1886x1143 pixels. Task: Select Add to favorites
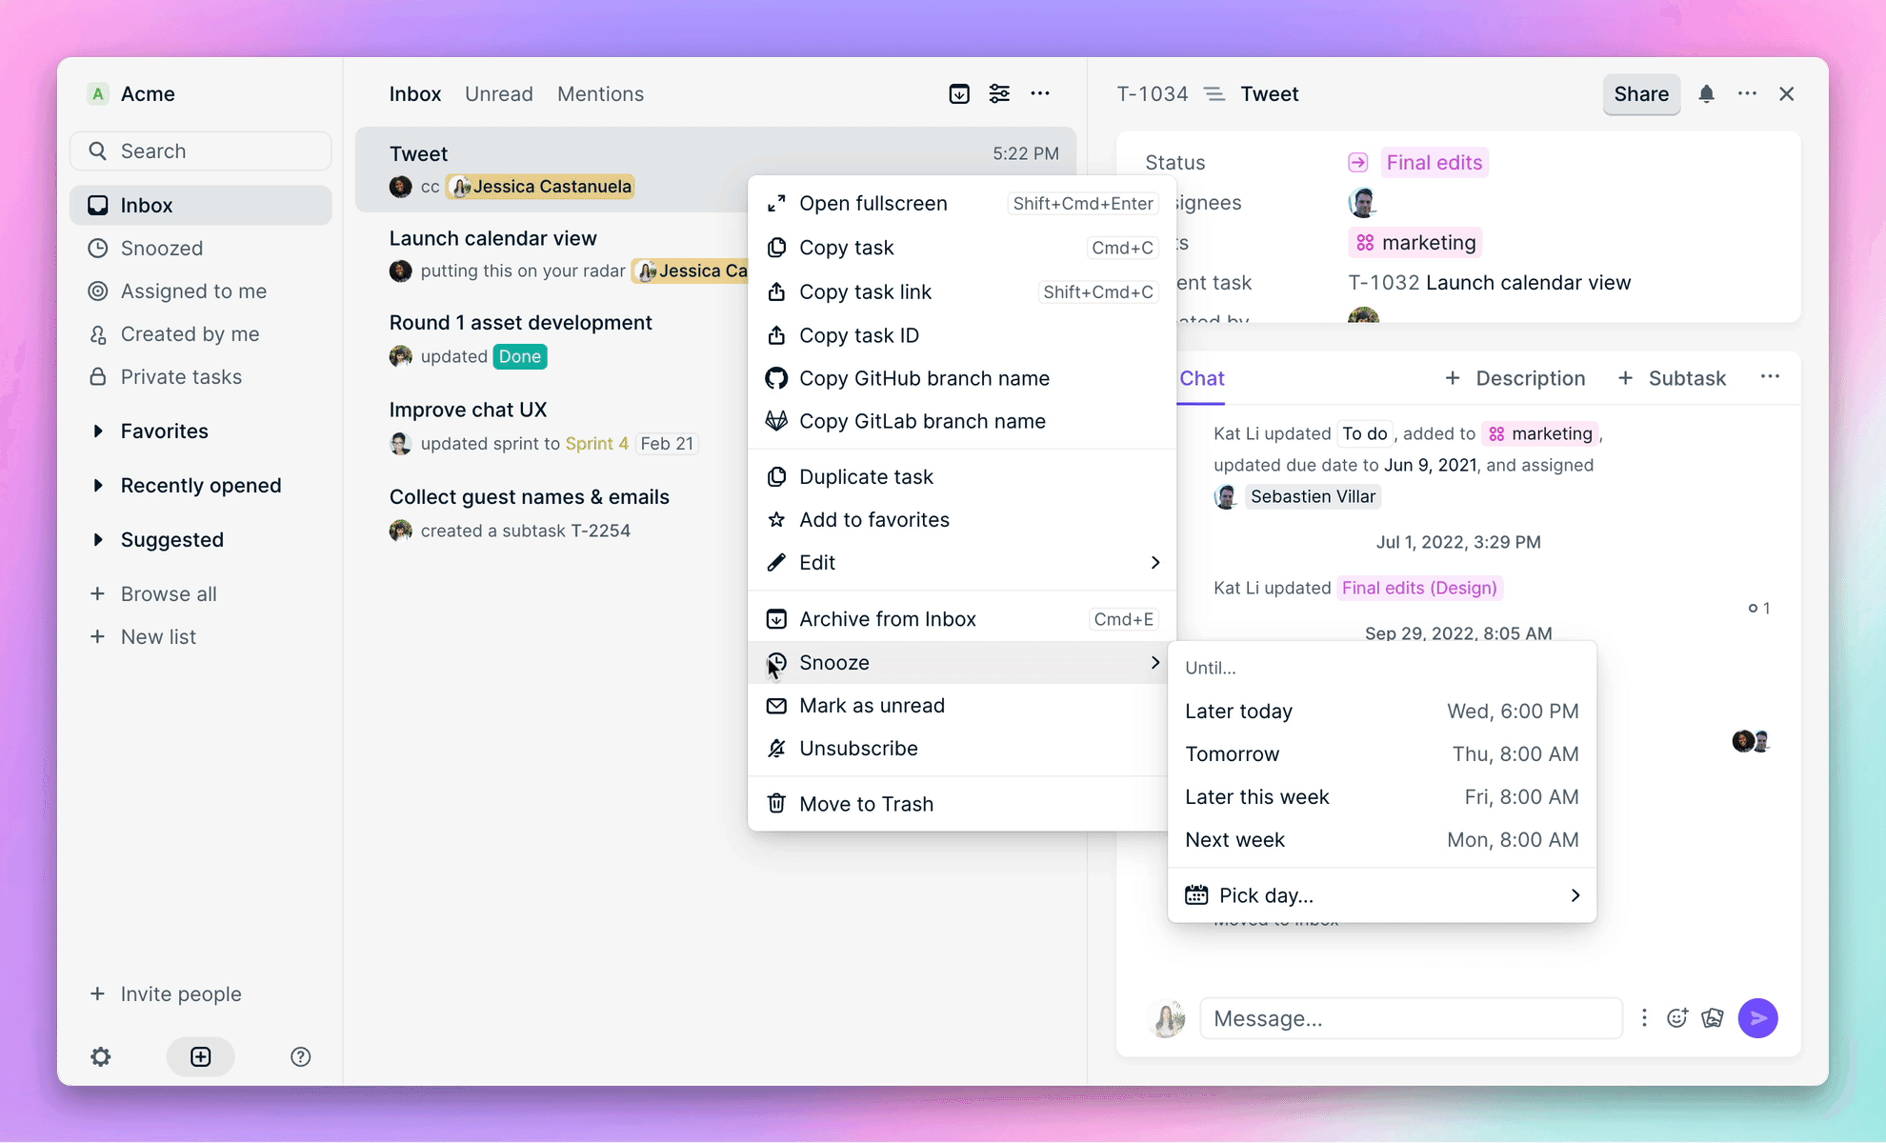pyautogui.click(x=962, y=519)
